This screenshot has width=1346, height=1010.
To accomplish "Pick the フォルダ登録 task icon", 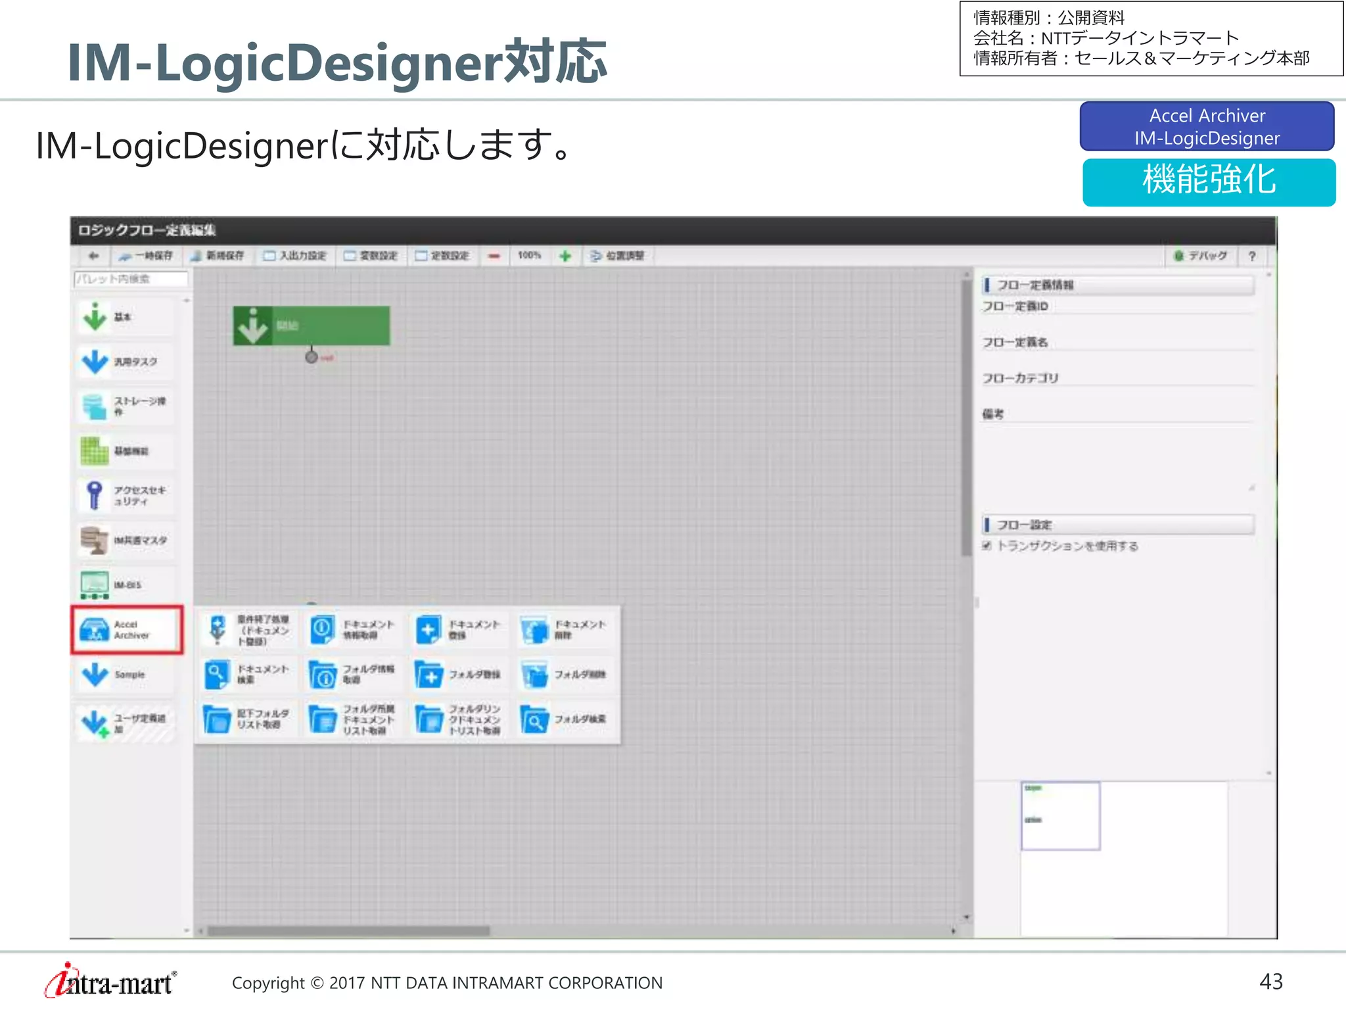I will (x=429, y=675).
